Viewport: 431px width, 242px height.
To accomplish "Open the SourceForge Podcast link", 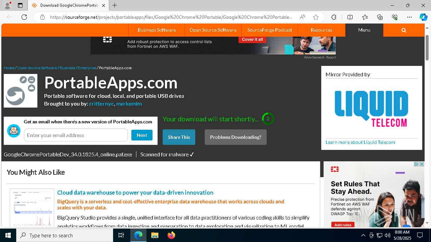I will tap(270, 30).
